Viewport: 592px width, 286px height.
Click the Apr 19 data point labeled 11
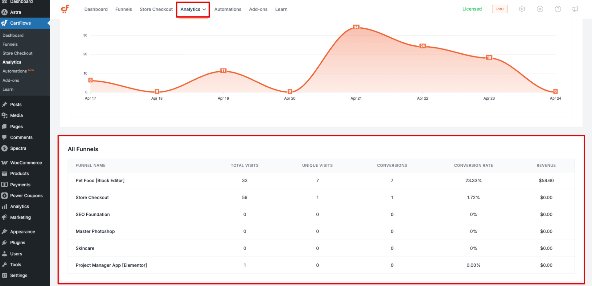click(x=223, y=71)
